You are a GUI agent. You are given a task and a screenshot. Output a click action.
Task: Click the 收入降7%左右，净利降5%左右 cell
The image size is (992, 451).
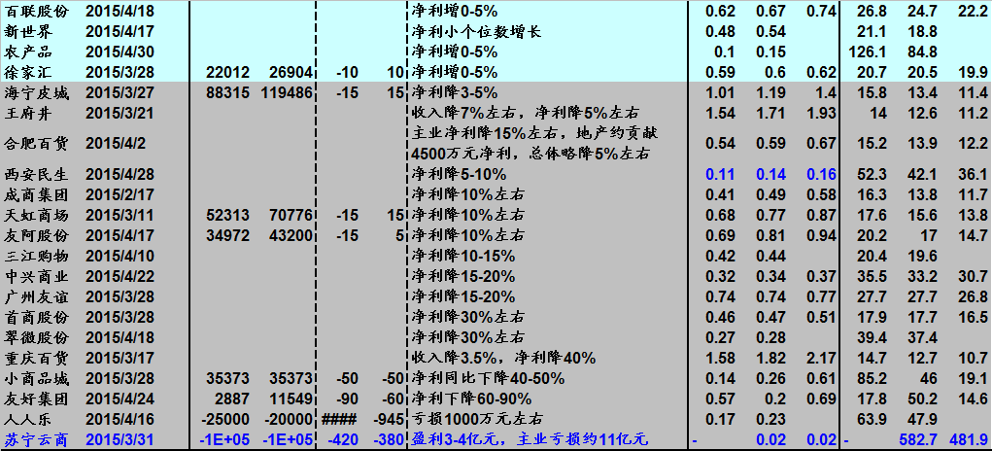tap(525, 113)
